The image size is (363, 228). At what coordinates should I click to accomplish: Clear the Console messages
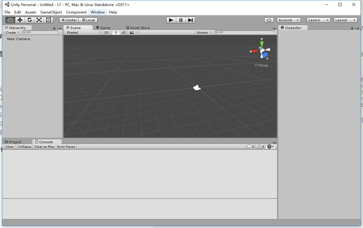(9, 147)
